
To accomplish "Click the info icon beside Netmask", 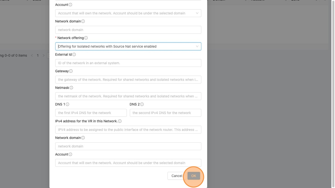I will coord(71,88).
